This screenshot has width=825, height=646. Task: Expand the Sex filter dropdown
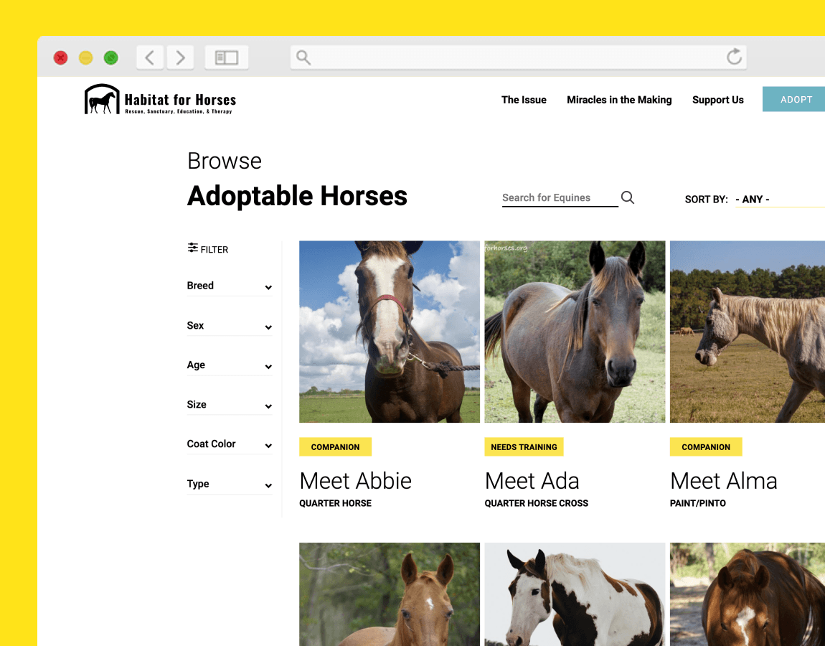point(230,326)
